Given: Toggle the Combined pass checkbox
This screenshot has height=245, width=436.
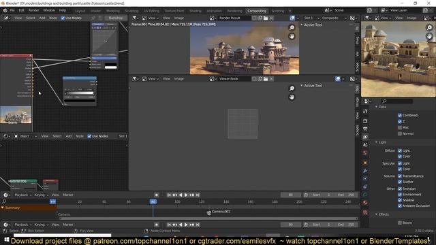Looking at the screenshot, I should pos(400,115).
